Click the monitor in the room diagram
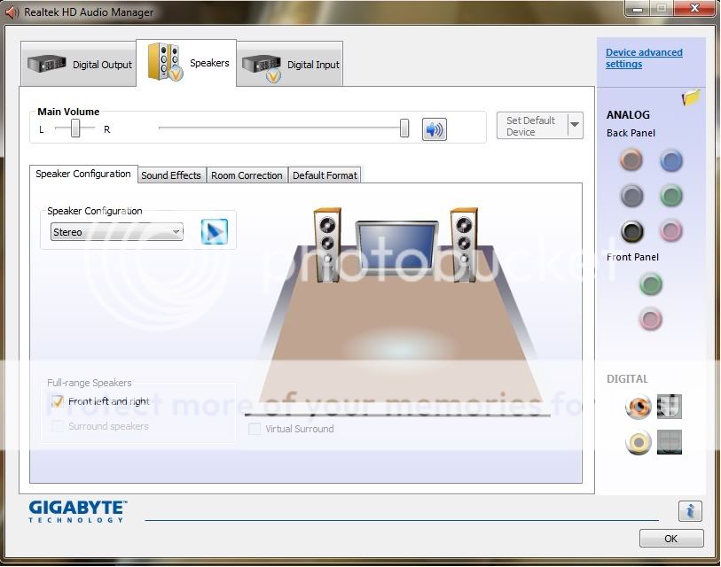Viewport: 721px width, 567px height. coord(396,246)
